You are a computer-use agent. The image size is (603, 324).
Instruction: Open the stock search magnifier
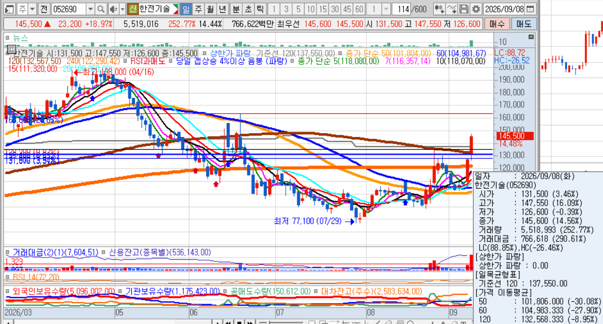pyautogui.click(x=101, y=9)
